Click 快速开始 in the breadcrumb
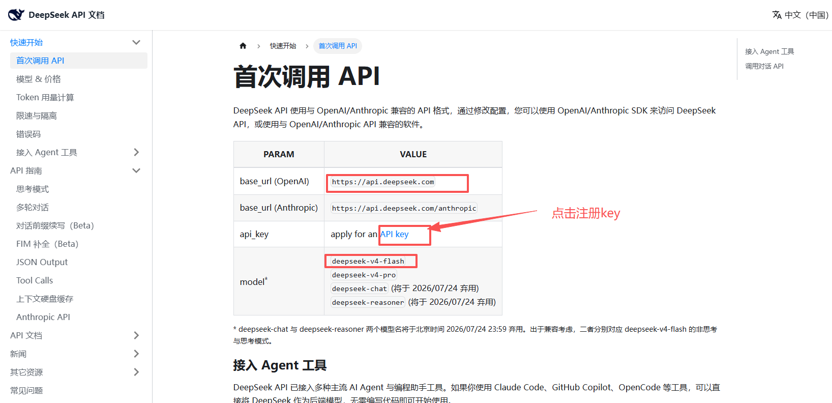This screenshot has height=403, width=832. [283, 46]
